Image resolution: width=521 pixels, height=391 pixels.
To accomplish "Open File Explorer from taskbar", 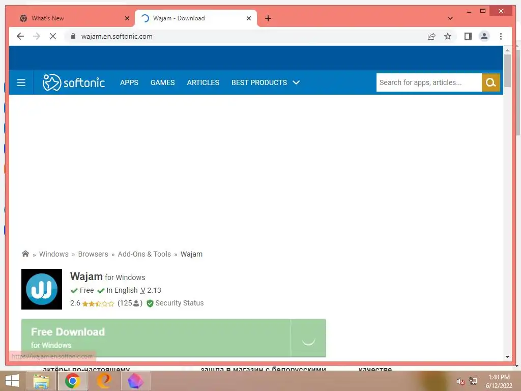I will (41, 381).
